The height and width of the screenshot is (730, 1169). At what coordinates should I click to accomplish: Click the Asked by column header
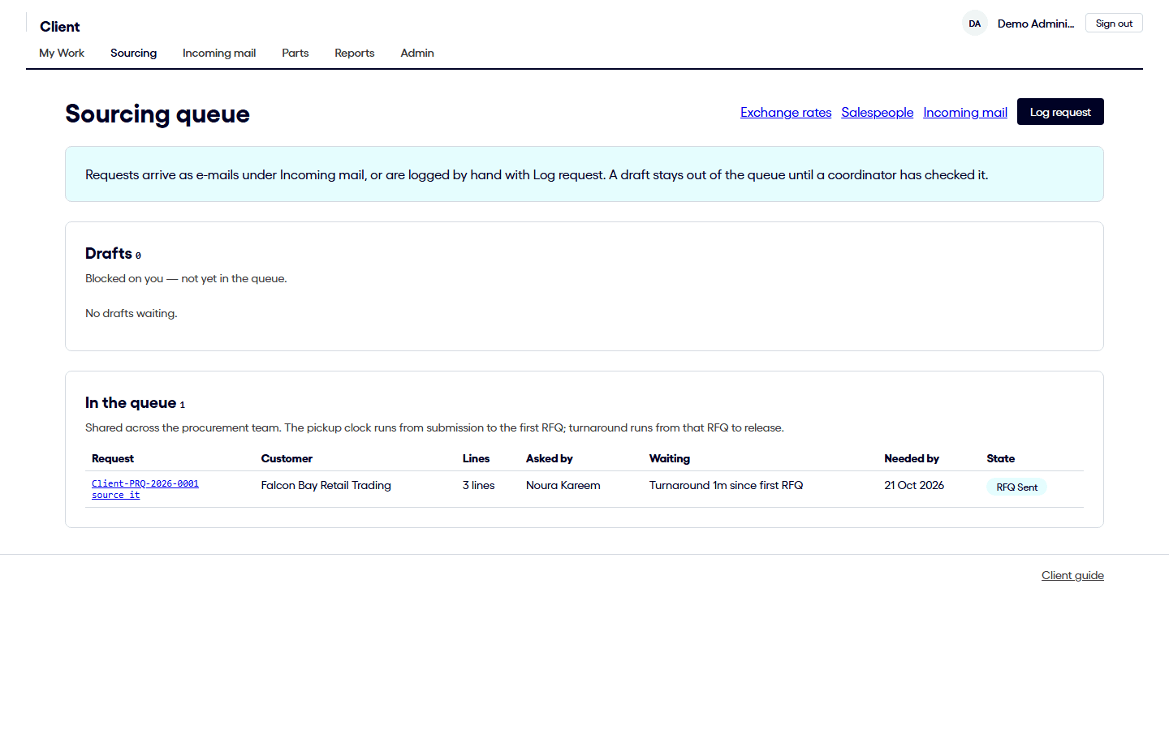click(550, 458)
